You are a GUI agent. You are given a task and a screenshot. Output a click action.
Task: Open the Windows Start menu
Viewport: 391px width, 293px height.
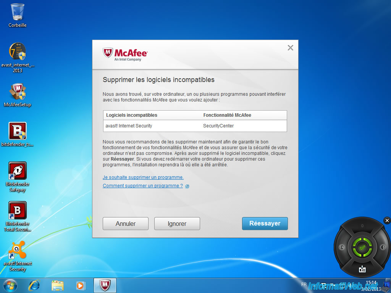tap(10, 285)
